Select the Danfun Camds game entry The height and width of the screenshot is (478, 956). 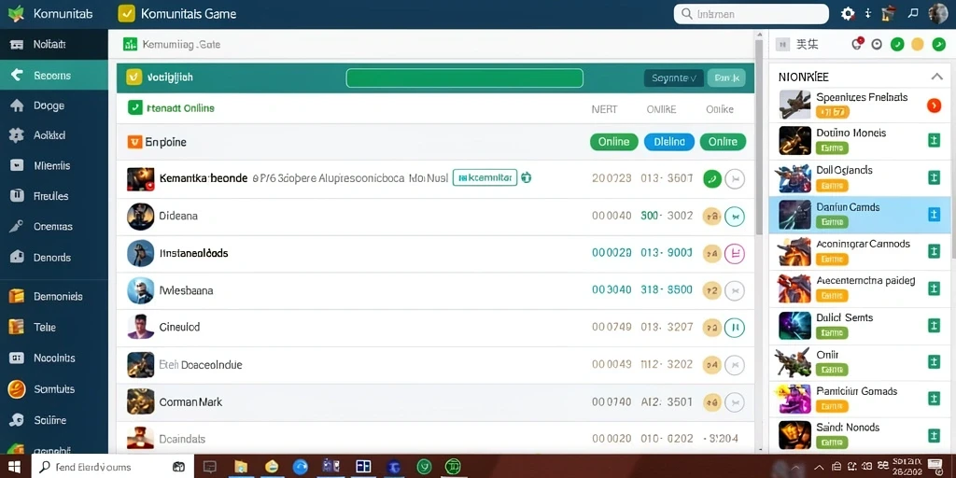(x=860, y=215)
